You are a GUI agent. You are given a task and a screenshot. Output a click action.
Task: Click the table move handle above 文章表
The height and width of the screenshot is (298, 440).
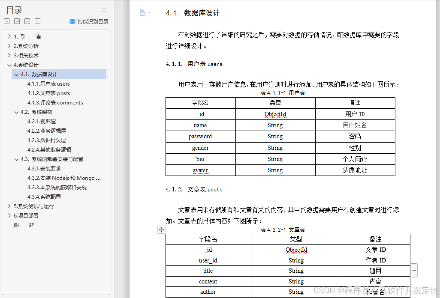[161, 229]
